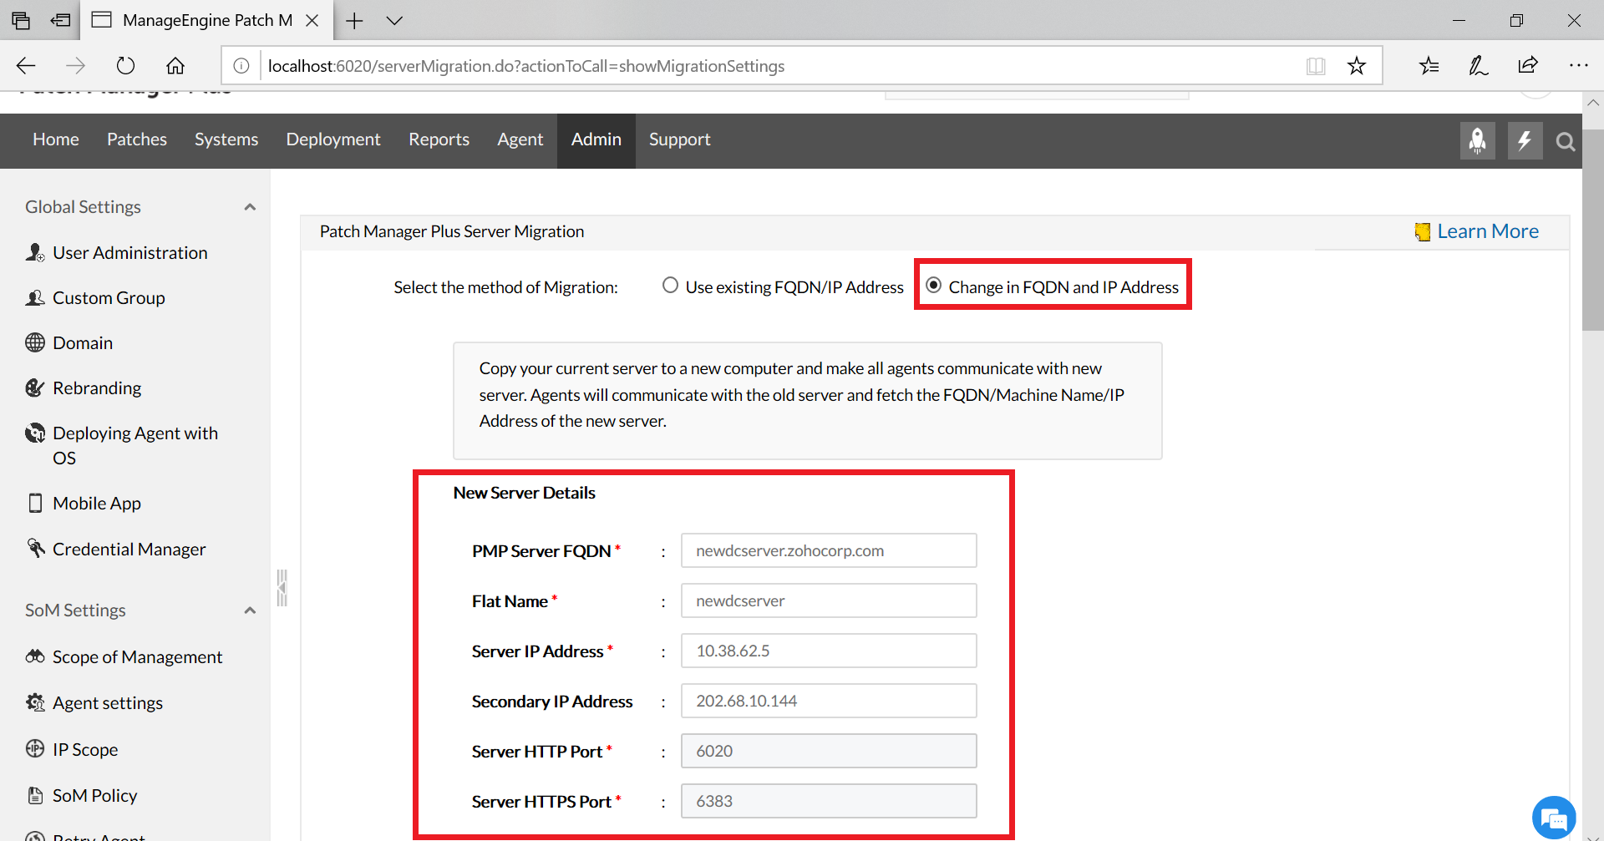Open IP Scope configuration
Image resolution: width=1604 pixels, height=841 pixels.
[x=84, y=749]
